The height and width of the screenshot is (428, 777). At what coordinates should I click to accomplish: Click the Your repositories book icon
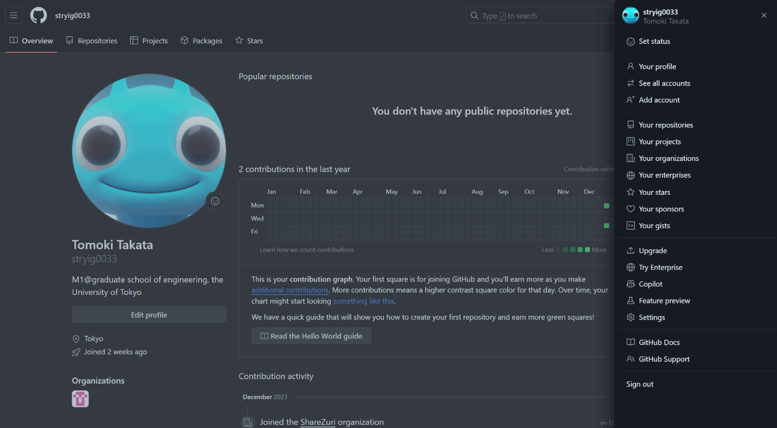630,125
